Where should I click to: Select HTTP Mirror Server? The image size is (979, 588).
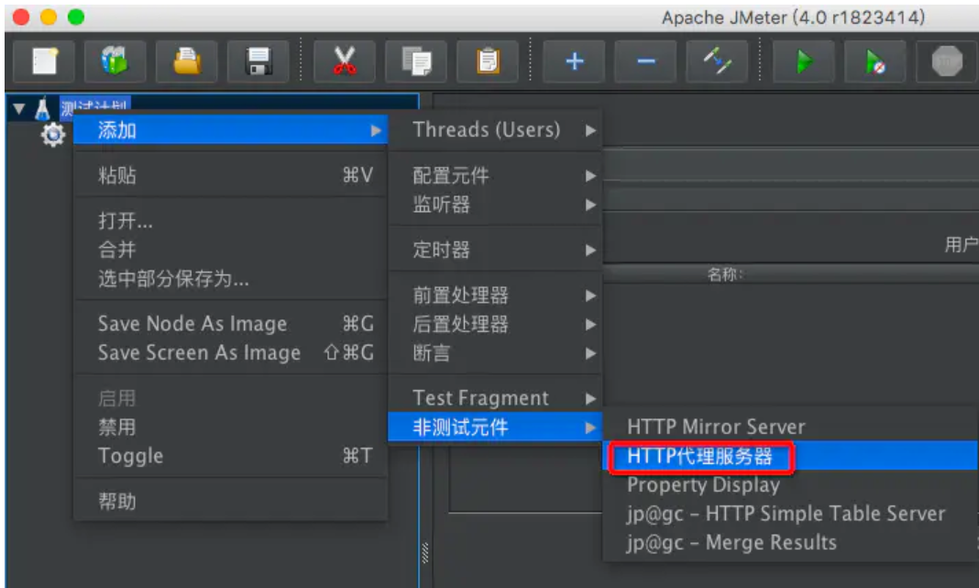click(x=790, y=427)
